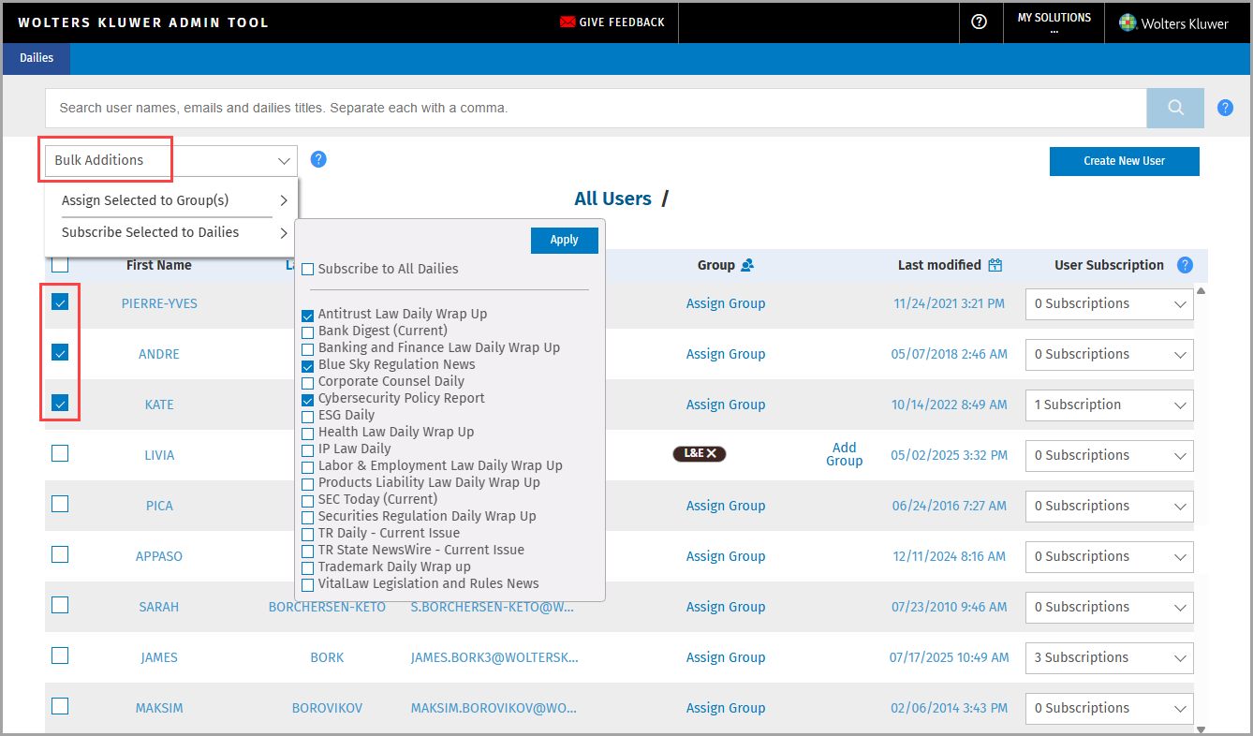
Task: Open JAMES 3 Subscriptions dropdown
Action: [x=1110, y=657]
